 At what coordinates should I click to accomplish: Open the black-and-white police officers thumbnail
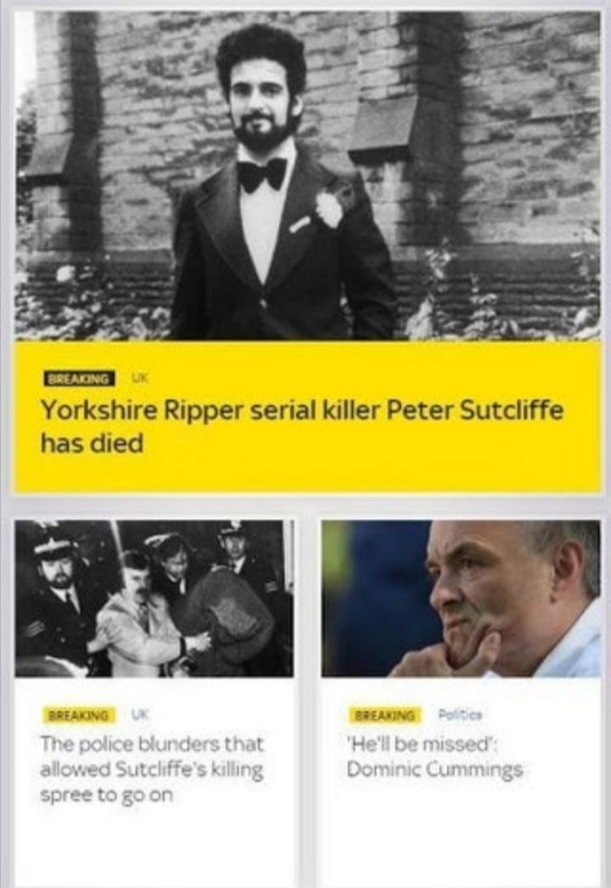coord(154,599)
